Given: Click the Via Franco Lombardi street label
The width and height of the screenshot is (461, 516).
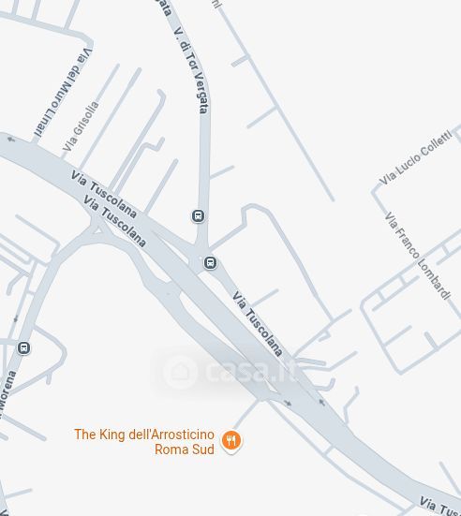Looking at the screenshot, I should pyautogui.click(x=418, y=256).
